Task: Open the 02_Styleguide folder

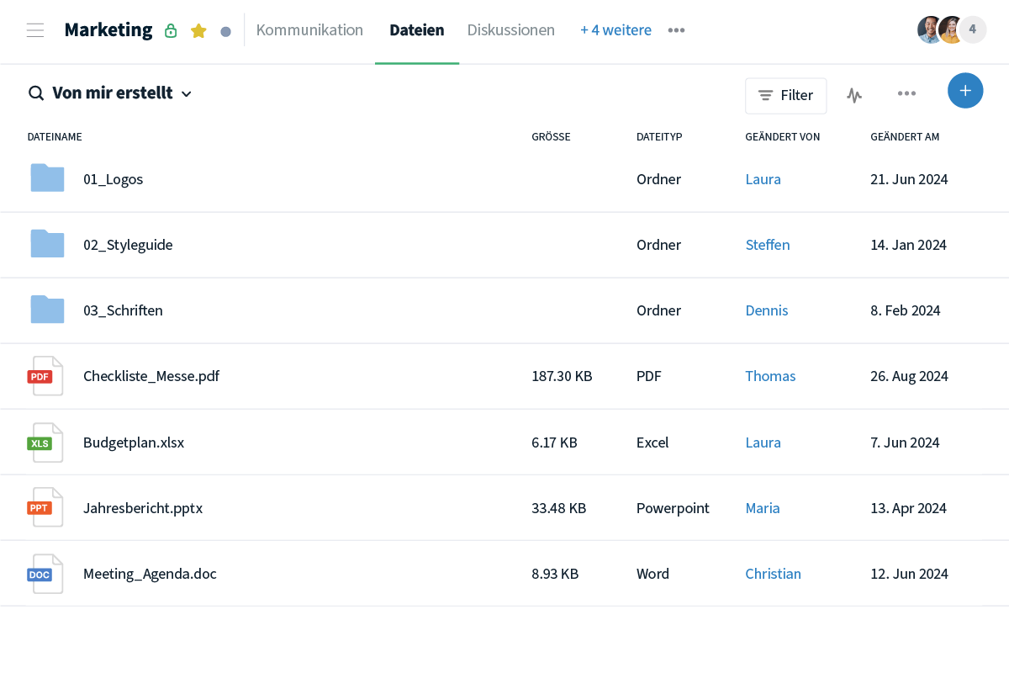Action: coord(128,245)
